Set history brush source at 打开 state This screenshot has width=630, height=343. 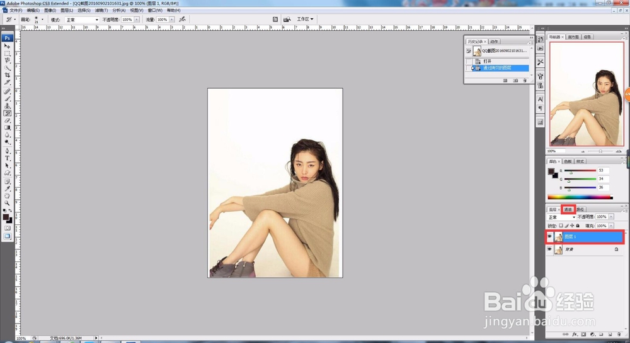[x=469, y=62]
